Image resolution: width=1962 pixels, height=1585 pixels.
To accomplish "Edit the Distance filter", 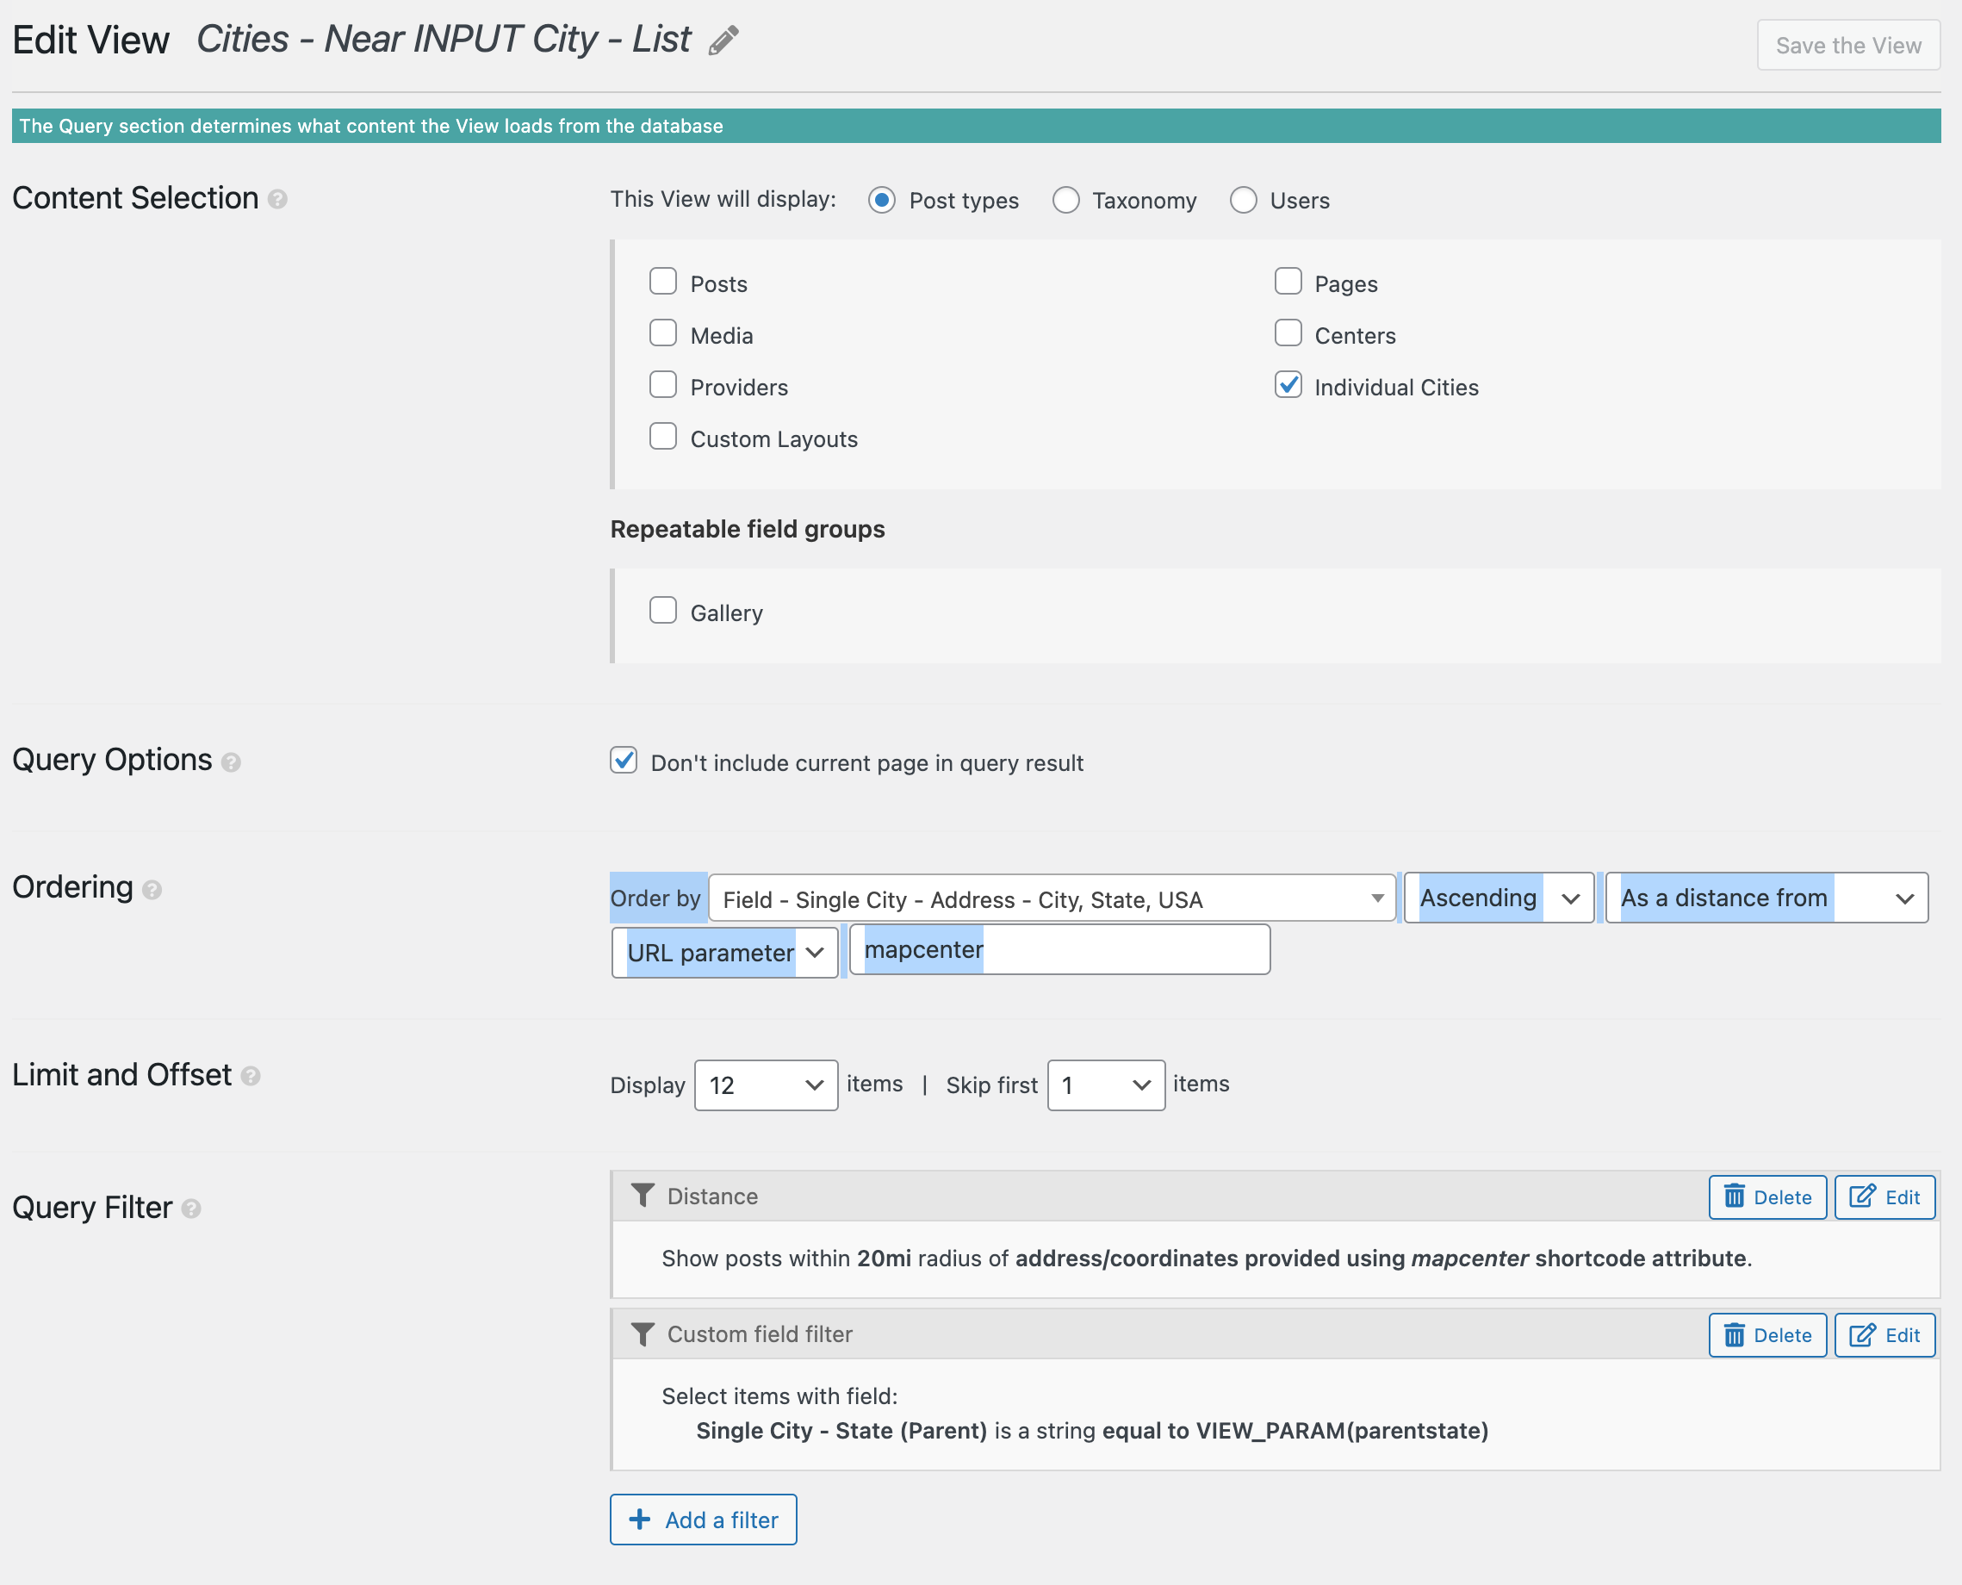I will pyautogui.click(x=1884, y=1197).
